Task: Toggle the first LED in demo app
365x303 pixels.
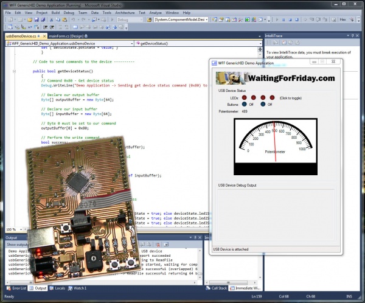Action: (244, 97)
